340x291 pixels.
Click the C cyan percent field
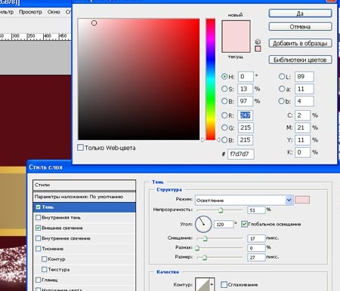302,115
